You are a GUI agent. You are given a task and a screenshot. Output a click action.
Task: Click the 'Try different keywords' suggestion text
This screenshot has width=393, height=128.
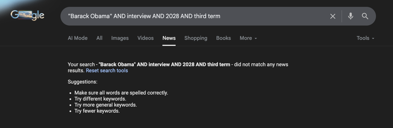pos(100,99)
